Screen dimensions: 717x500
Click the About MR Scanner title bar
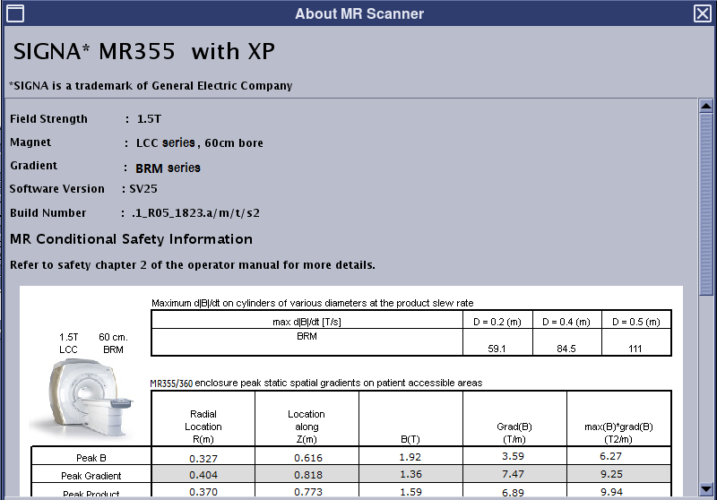tap(358, 13)
